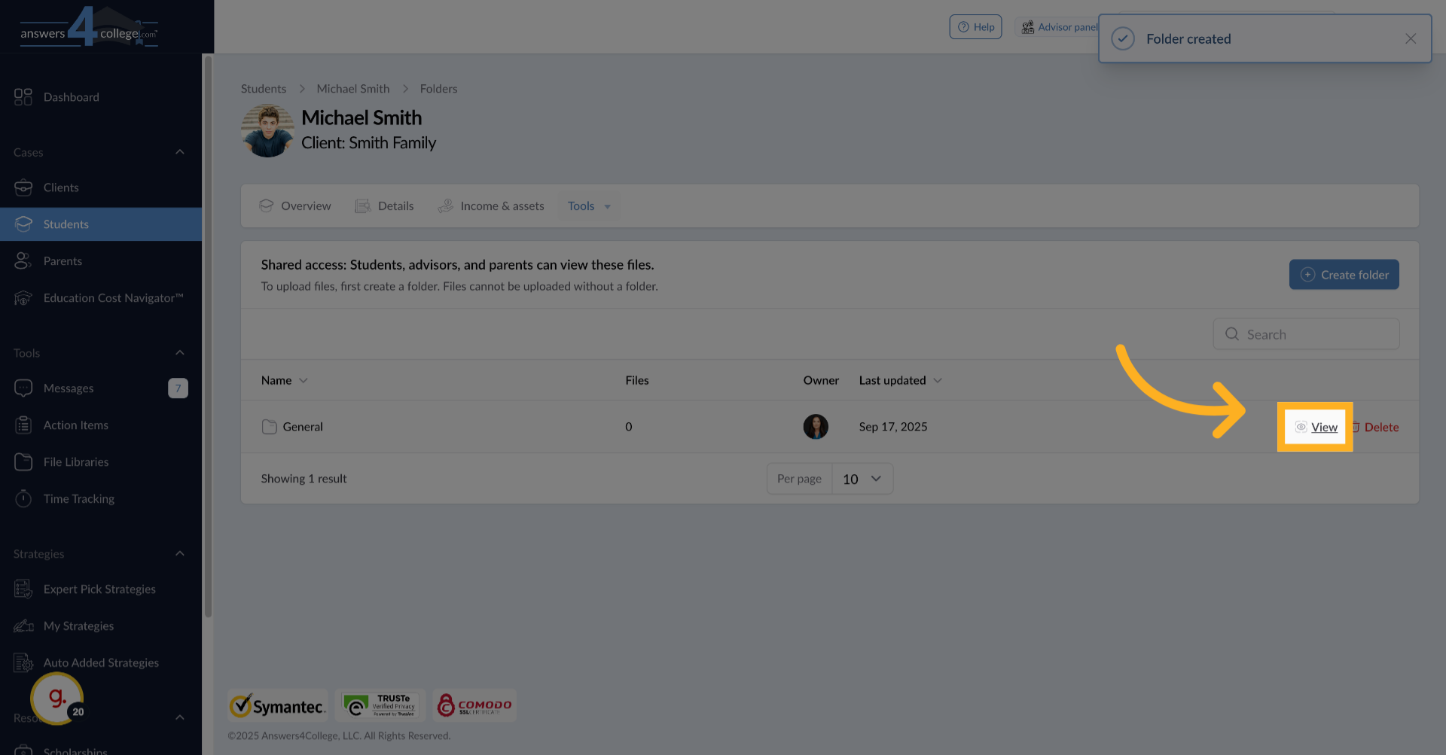This screenshot has width=1446, height=755.
Task: Click Michael Smith's profile photo
Action: pos(267,131)
